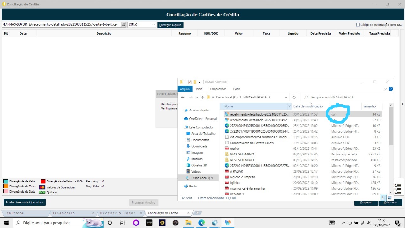The height and width of the screenshot is (228, 405).
Task: Open the Explorer help question mark icon
Action: (391, 89)
